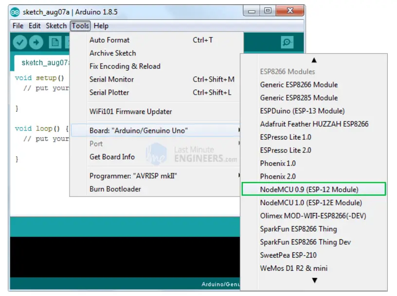Viewport: 397px width, 296px height.
Task: Open Serial Monitor from Tools menu
Action: (156, 79)
